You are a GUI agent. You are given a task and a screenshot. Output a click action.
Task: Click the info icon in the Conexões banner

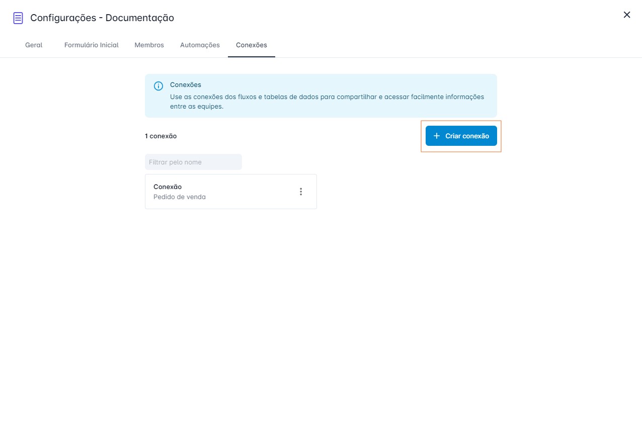pos(158,86)
